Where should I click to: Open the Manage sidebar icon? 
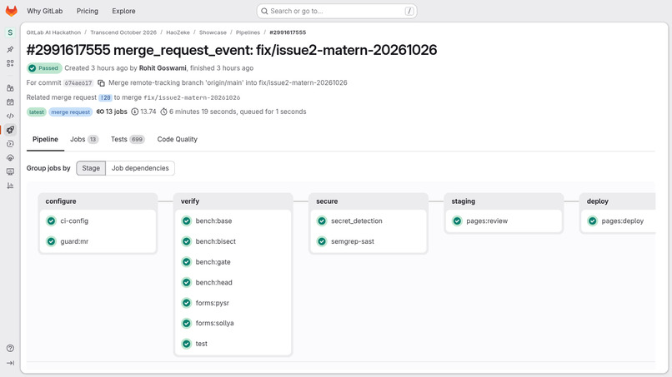click(10, 88)
